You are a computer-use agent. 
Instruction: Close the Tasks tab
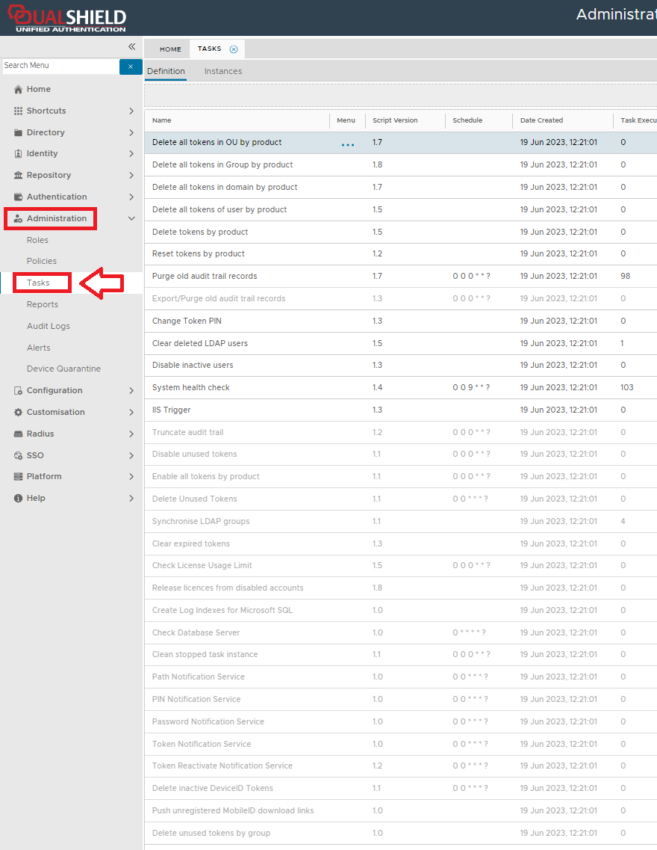pyautogui.click(x=234, y=49)
